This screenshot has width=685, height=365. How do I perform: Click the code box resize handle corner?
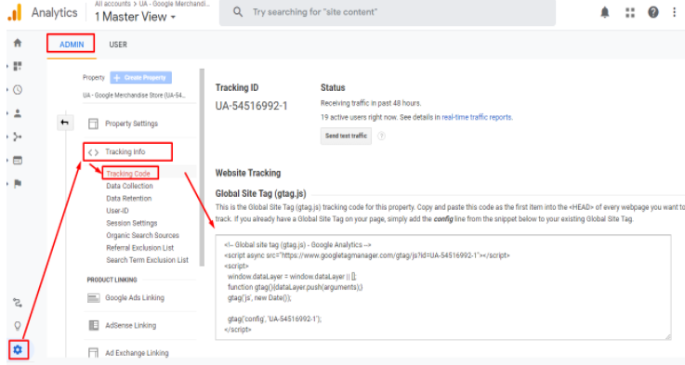tap(668, 336)
